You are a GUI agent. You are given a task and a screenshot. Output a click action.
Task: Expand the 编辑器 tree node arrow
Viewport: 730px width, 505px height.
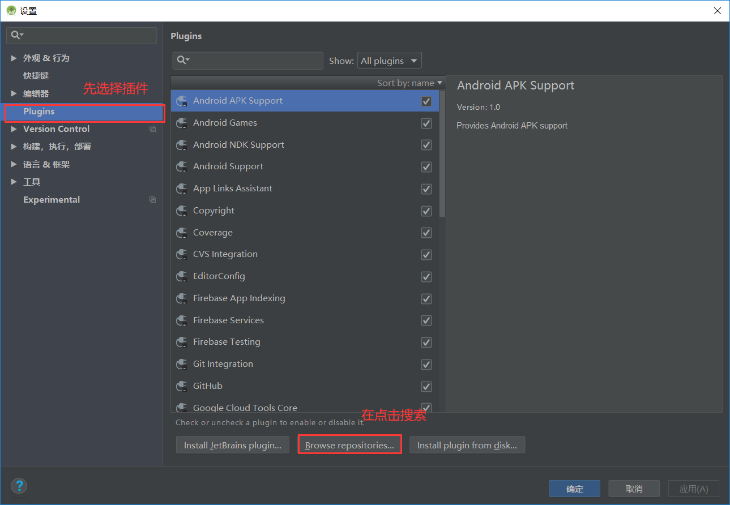coord(14,93)
